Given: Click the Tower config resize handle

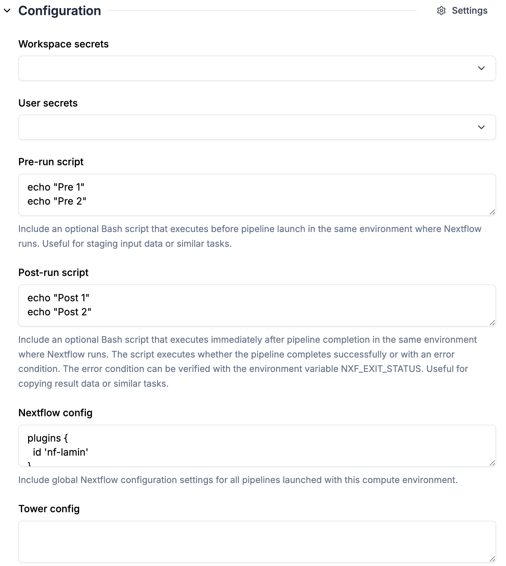Looking at the screenshot, I should click(492, 559).
